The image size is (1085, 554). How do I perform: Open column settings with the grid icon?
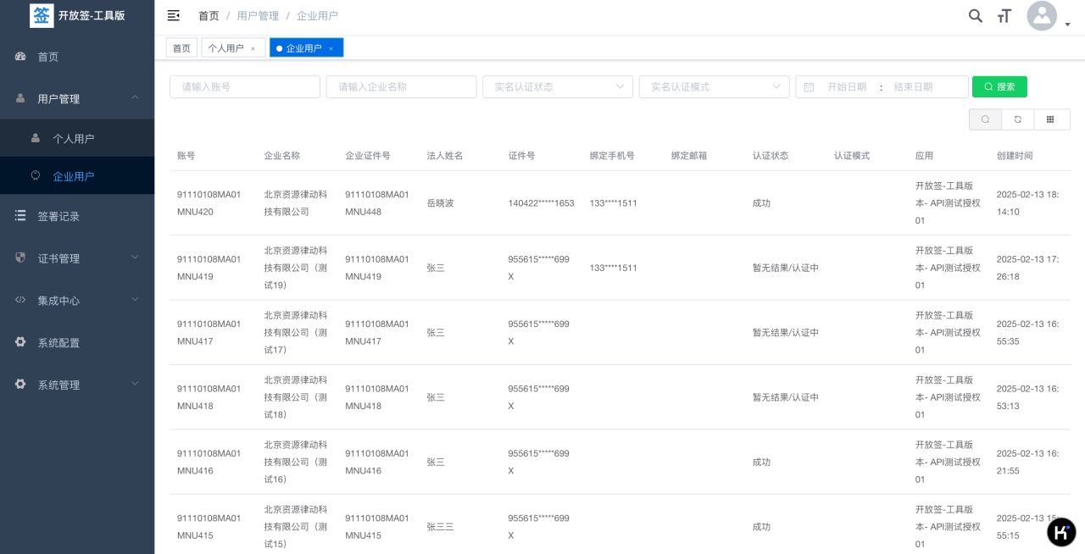pos(1051,119)
